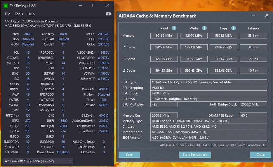Click the Save button in AIDA64
The width and height of the screenshot is (273, 167).
129,154
